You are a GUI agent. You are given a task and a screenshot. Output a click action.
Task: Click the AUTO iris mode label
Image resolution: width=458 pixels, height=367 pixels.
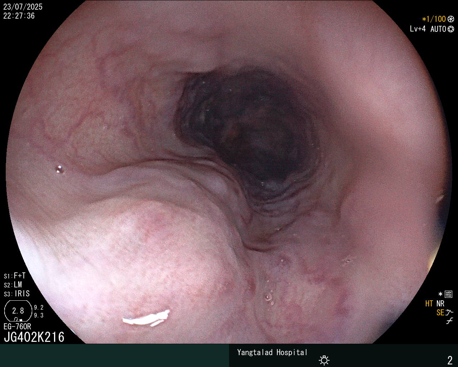[438, 29]
